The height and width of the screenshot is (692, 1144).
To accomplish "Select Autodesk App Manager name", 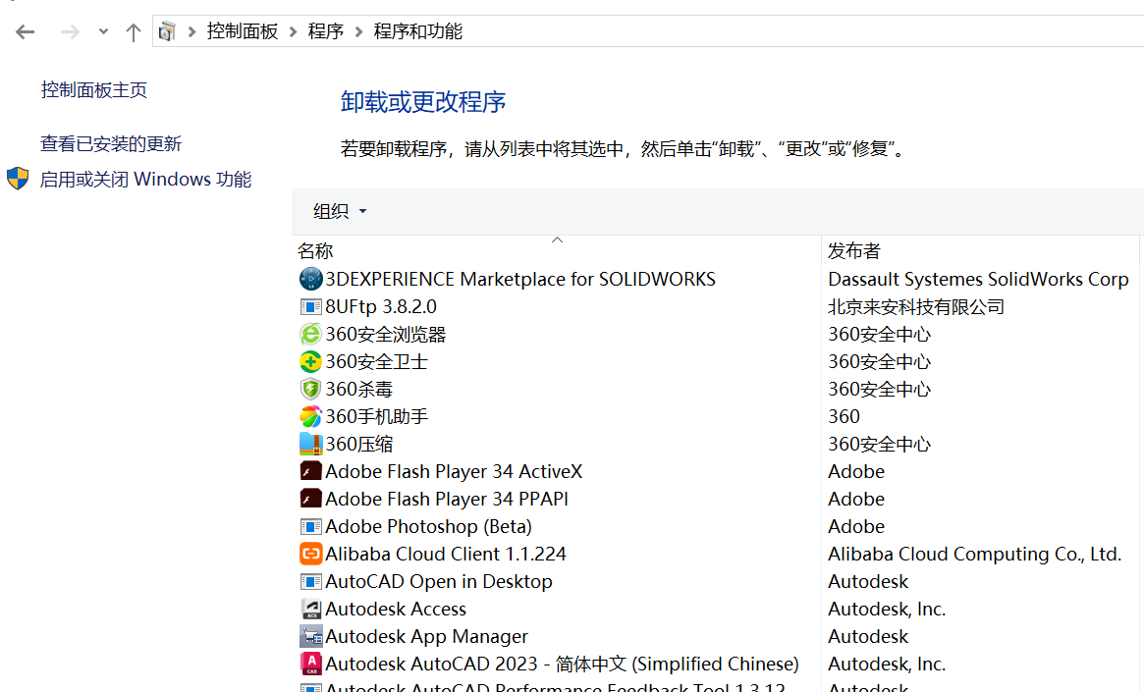I will tap(426, 636).
